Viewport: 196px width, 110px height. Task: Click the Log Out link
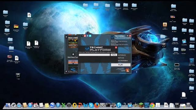pos(123,71)
